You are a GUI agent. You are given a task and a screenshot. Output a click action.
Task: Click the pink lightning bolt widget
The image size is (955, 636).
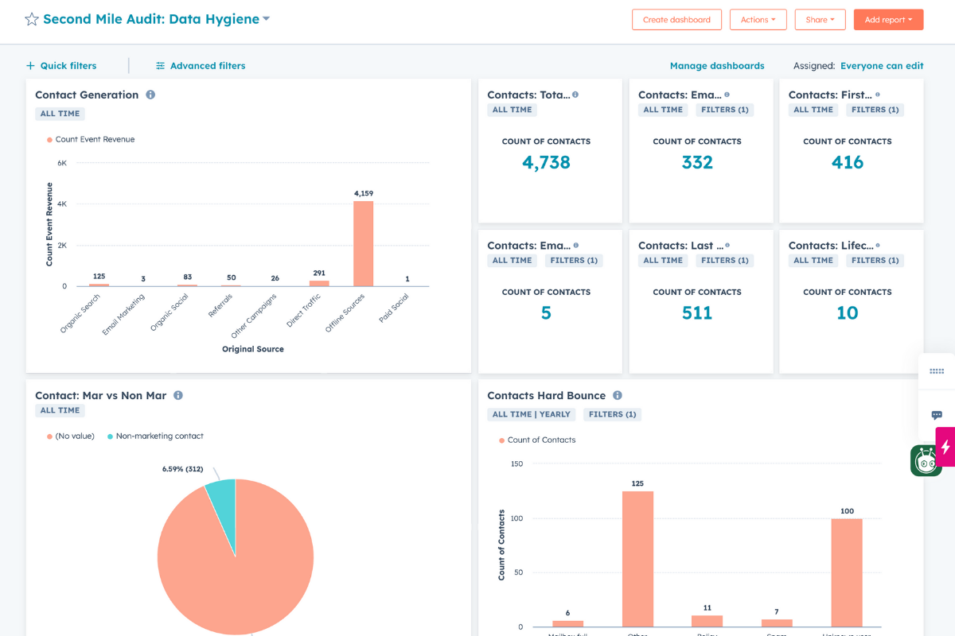coord(945,447)
